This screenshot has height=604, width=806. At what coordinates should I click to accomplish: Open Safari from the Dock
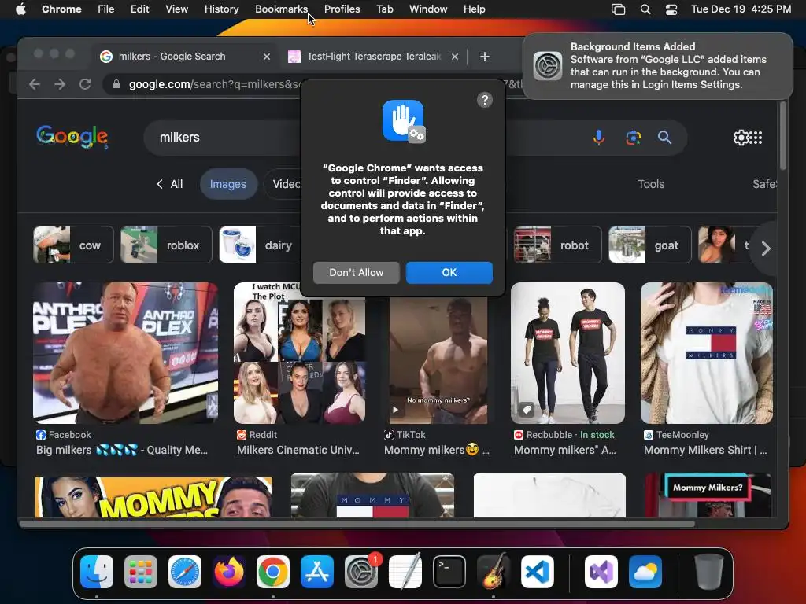(x=185, y=571)
